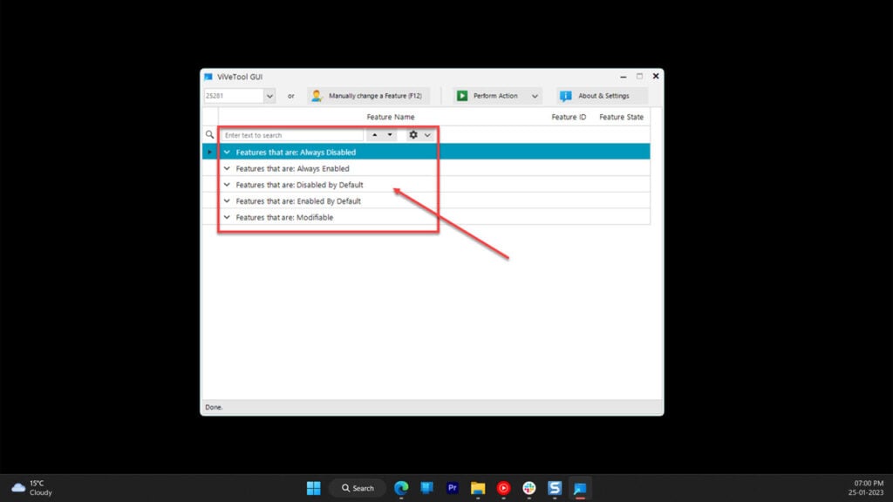Sort by Feature ID column header
Image resolution: width=893 pixels, height=502 pixels.
[569, 117]
